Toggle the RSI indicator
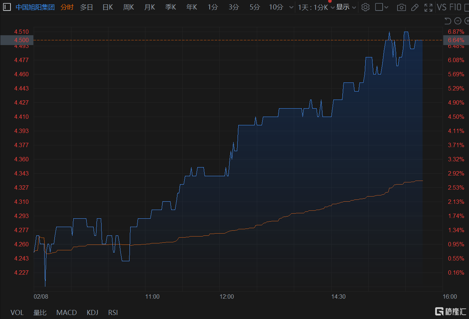This screenshot has height=319, width=469. click(113, 312)
